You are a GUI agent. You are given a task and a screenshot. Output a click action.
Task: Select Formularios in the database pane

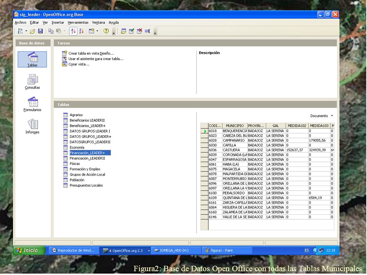[x=32, y=104]
